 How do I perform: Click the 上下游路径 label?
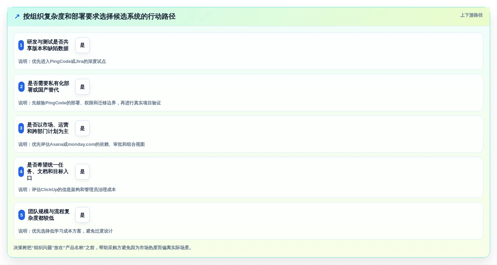coord(471,15)
